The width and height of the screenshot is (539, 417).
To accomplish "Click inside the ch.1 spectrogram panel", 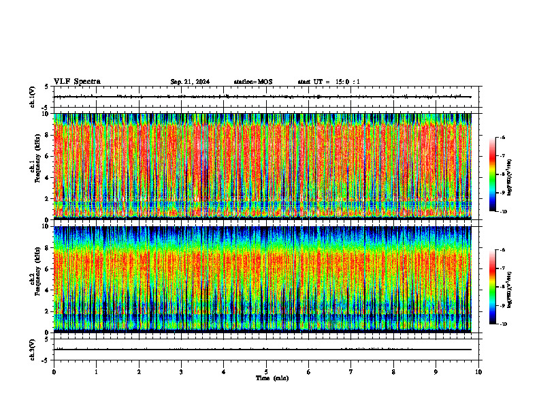I will click(x=262, y=166).
